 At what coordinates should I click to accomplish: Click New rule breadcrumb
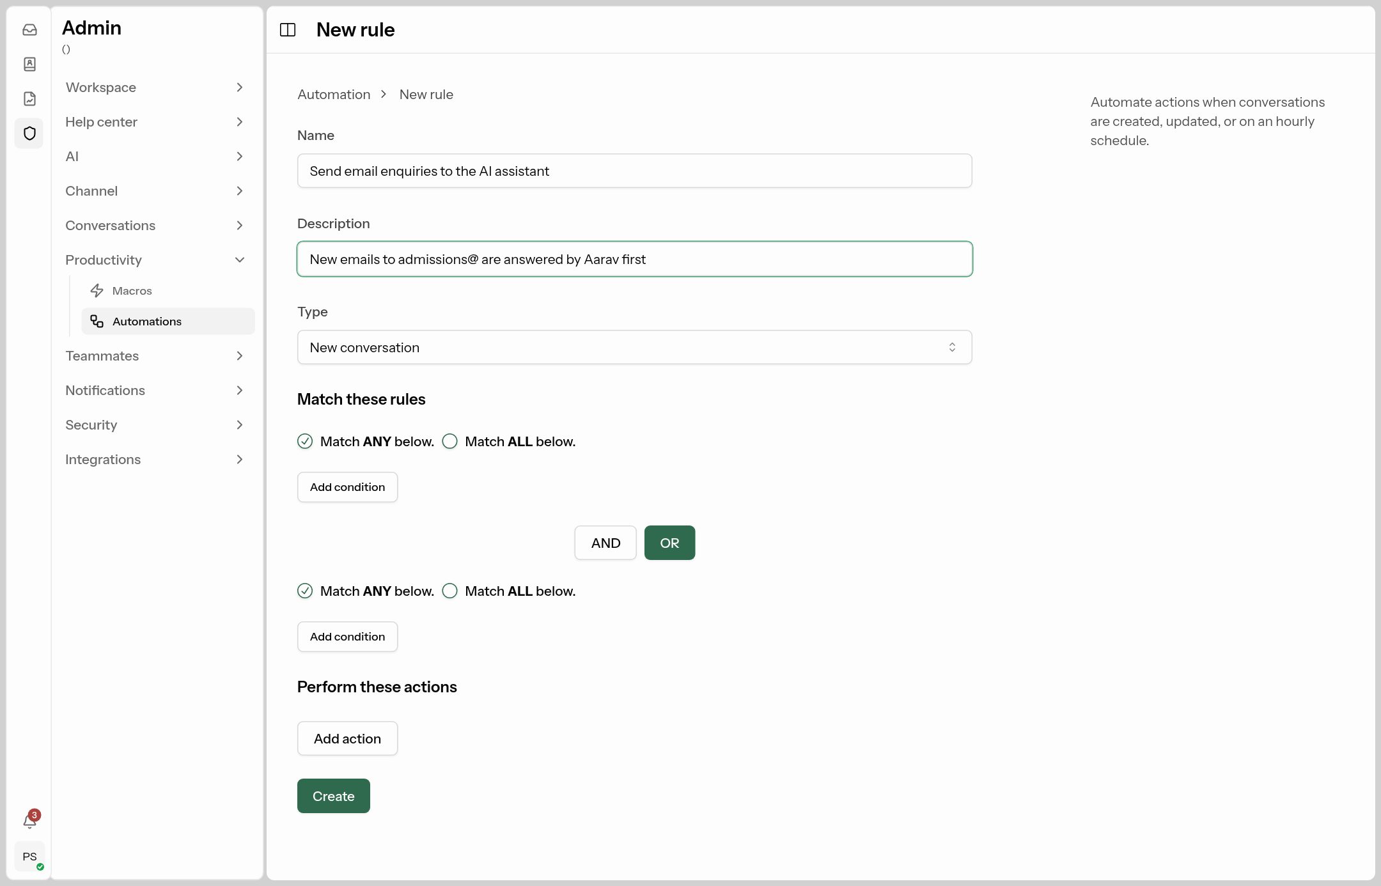pyautogui.click(x=426, y=95)
